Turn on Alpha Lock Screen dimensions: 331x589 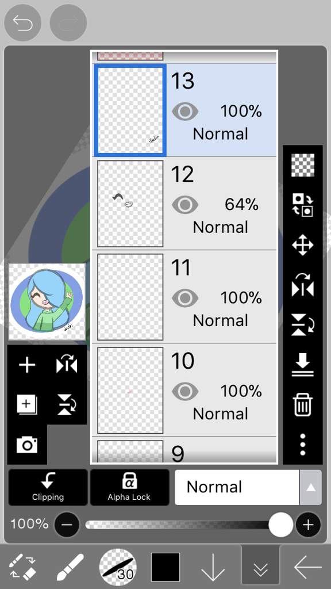tap(129, 487)
